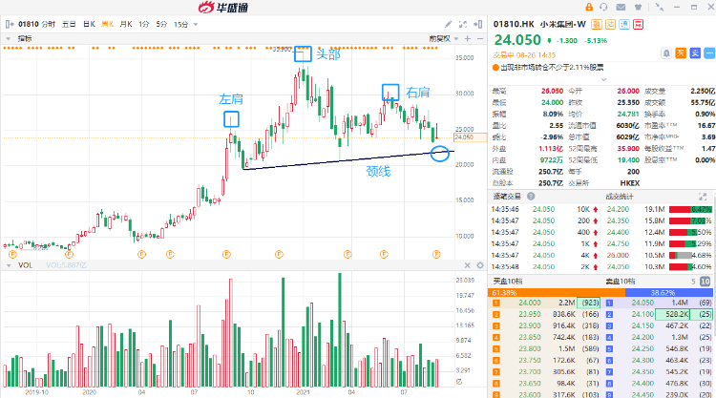The image size is (716, 398).
Task: Switch to 五日 five-day chart
Action: [x=69, y=24]
